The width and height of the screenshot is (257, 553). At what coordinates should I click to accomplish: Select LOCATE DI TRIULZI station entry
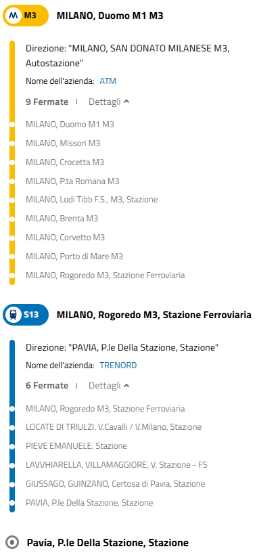pos(114,427)
